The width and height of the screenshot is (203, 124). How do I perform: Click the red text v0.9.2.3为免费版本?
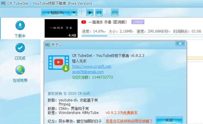[121, 113]
